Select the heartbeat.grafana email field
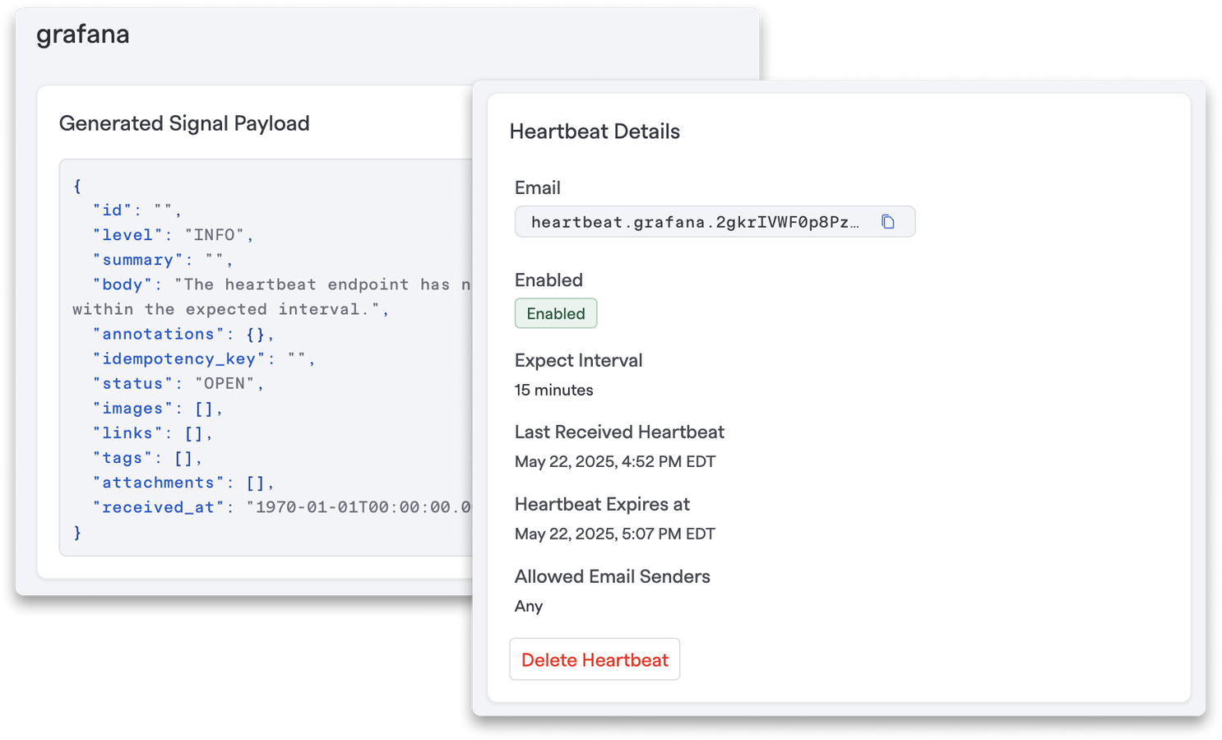The height and width of the screenshot is (740, 1222). [715, 222]
